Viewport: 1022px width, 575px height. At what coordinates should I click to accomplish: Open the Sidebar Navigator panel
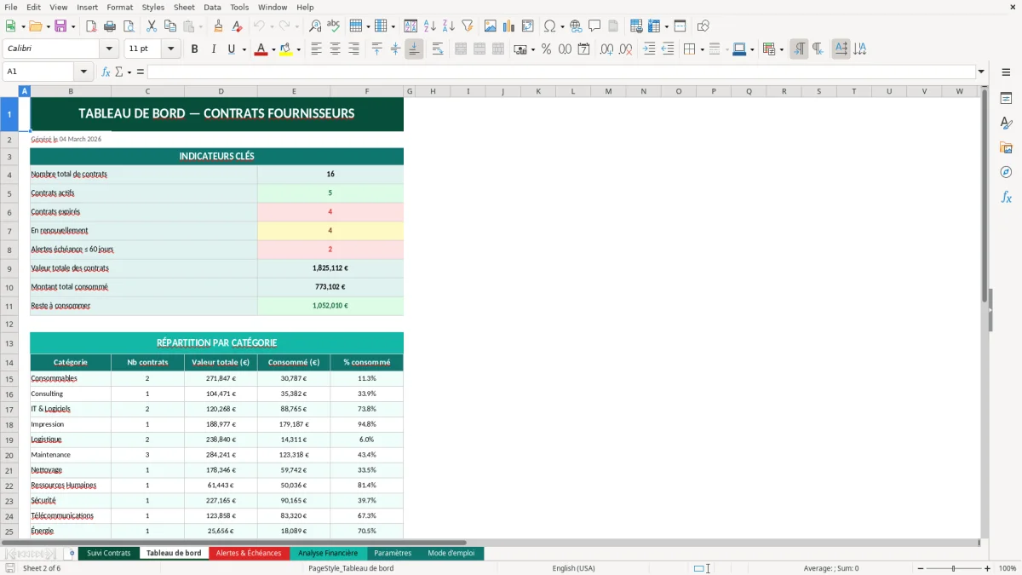(x=1006, y=172)
